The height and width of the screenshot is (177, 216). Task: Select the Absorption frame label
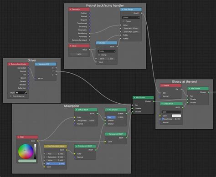(72, 106)
